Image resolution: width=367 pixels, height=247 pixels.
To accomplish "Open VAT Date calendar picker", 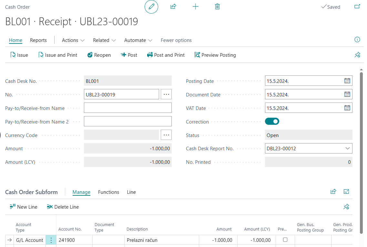I will click(347, 108).
